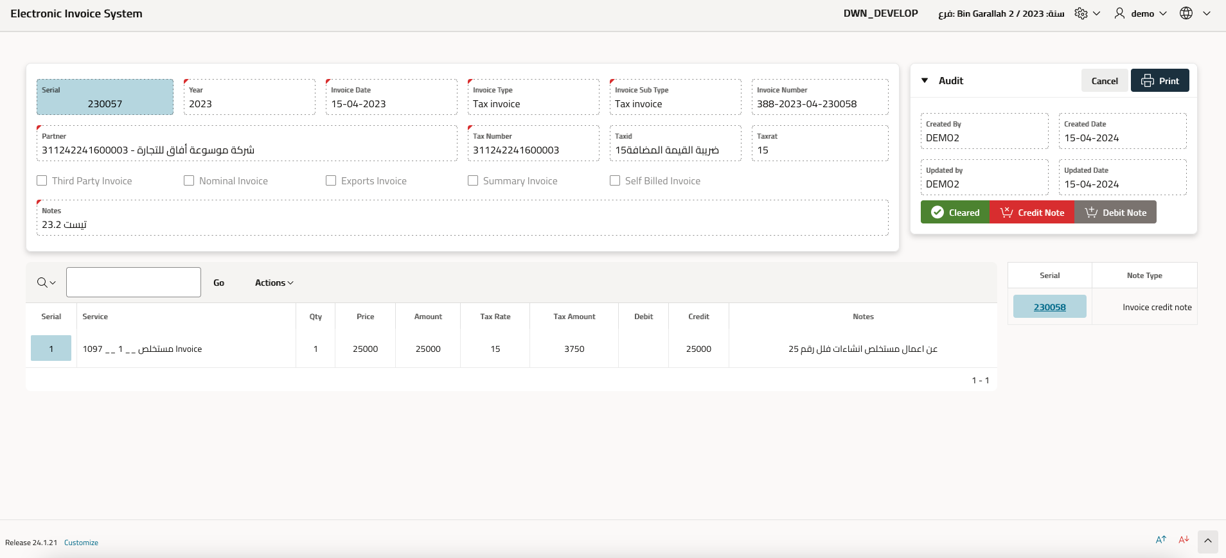The height and width of the screenshot is (558, 1226).
Task: Expand the chevron next to the settings gear
Action: [1097, 13]
